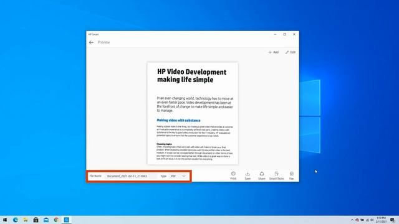This screenshot has width=399, height=224.
Task: Launch Google Chrome from taskbar
Action: tap(56, 220)
